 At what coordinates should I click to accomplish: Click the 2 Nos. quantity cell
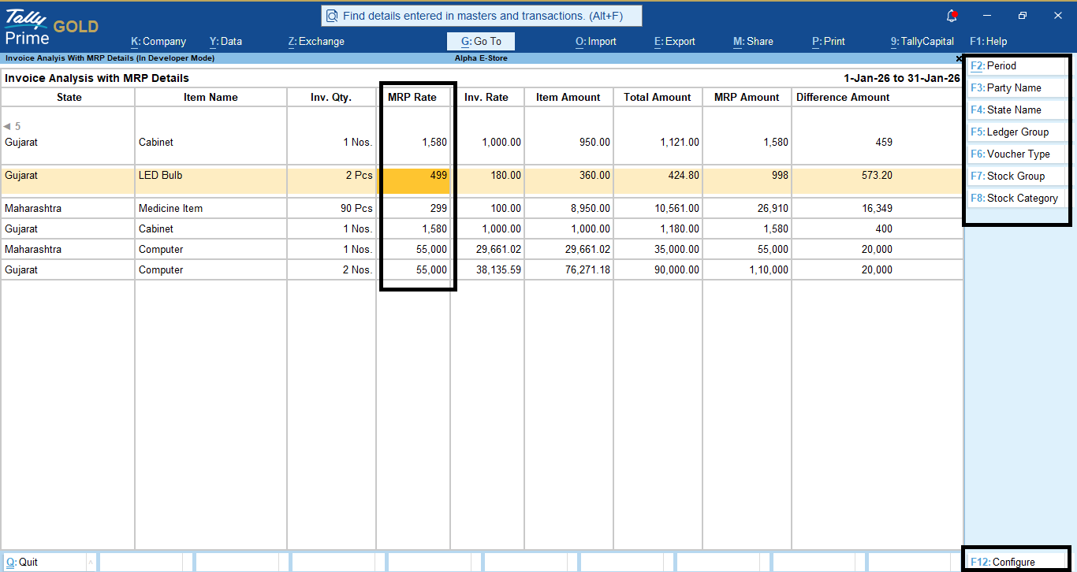pyautogui.click(x=357, y=270)
